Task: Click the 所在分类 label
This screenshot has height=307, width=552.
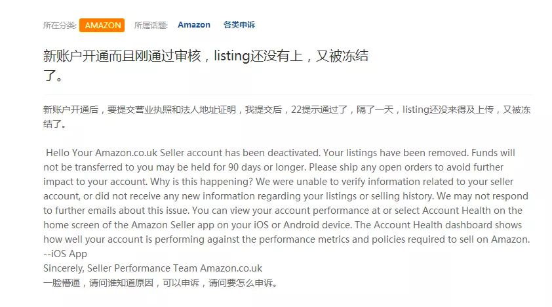Action: pos(60,25)
